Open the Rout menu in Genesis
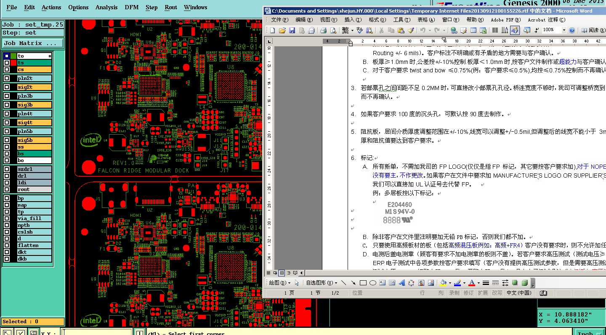Viewport: 606px width, 335px height. coord(171,7)
